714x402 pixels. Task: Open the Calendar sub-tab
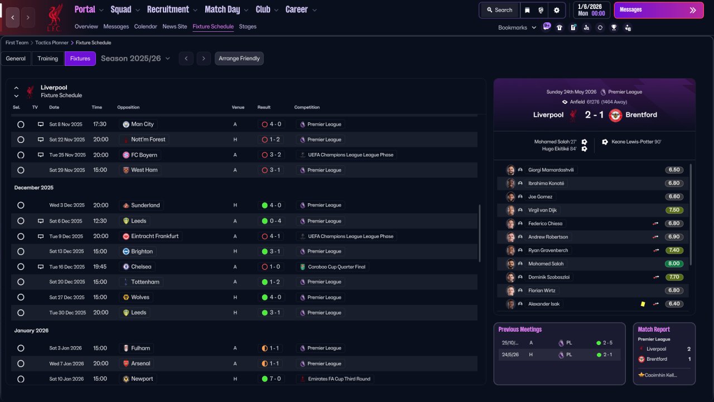click(146, 27)
